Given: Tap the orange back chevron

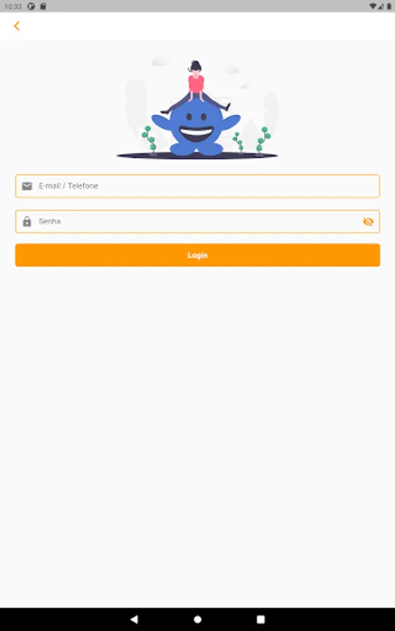Looking at the screenshot, I should pos(17,26).
